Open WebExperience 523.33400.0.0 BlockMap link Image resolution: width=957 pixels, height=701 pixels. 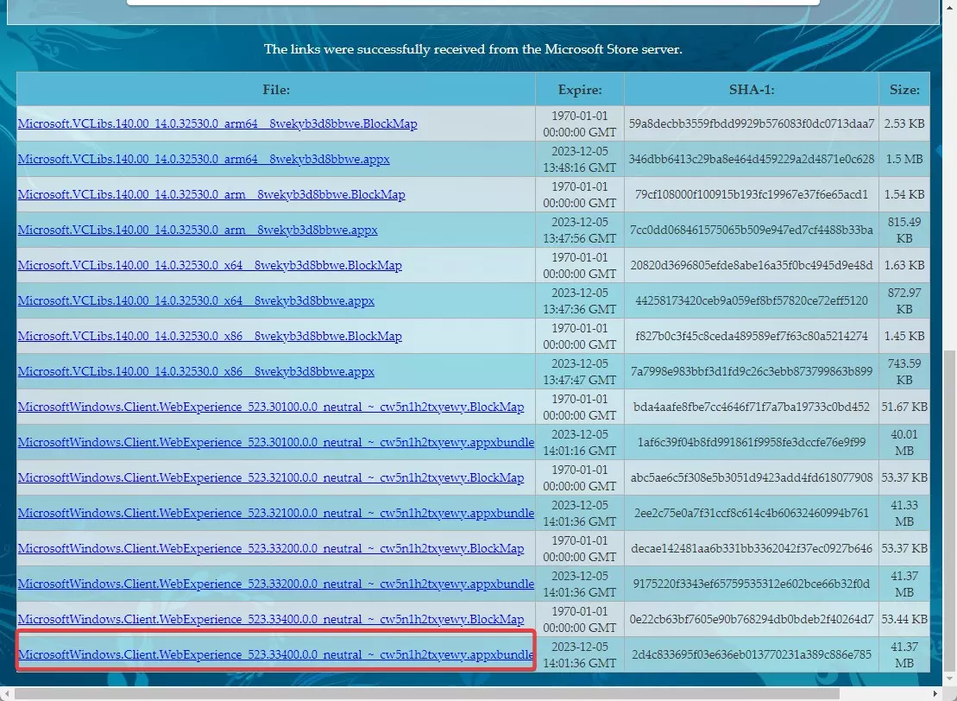pos(271,619)
